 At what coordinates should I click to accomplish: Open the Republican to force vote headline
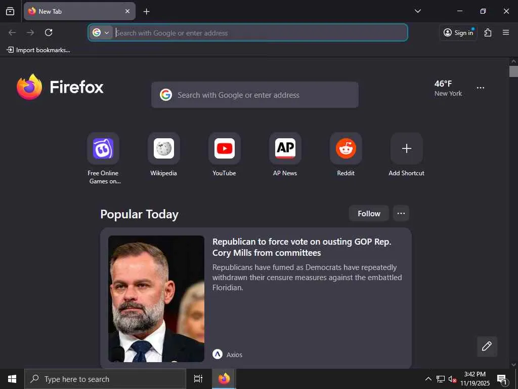pyautogui.click(x=301, y=247)
